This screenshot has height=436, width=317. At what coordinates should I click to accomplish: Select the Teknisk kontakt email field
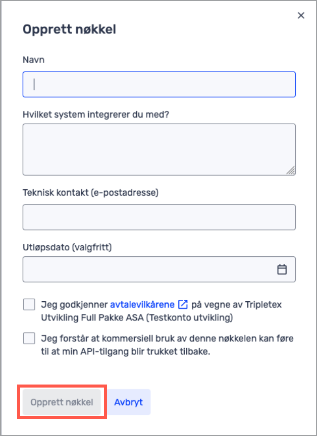(159, 217)
